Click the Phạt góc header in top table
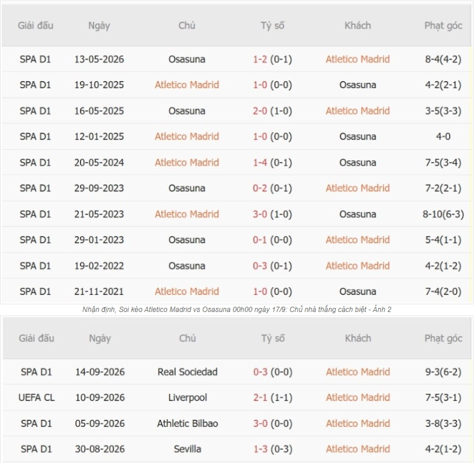Image resolution: width=474 pixels, height=463 pixels. pos(443,25)
